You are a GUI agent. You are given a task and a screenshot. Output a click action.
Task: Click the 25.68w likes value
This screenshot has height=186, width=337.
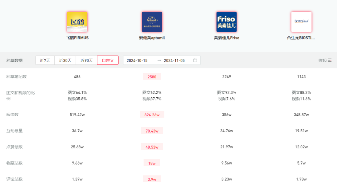tap(77, 147)
